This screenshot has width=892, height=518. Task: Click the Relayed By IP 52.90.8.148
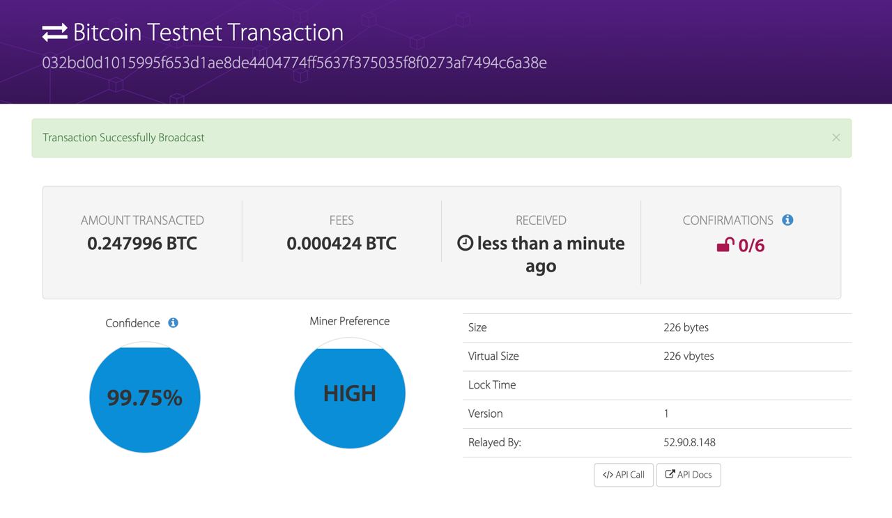tap(689, 443)
